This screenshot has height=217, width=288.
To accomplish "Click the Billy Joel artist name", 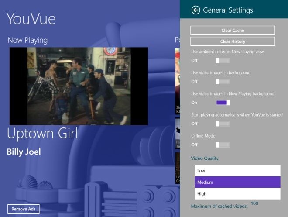I will pos(24,152).
